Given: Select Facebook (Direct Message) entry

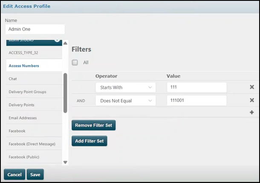Looking at the screenshot, I should [x=32, y=144].
